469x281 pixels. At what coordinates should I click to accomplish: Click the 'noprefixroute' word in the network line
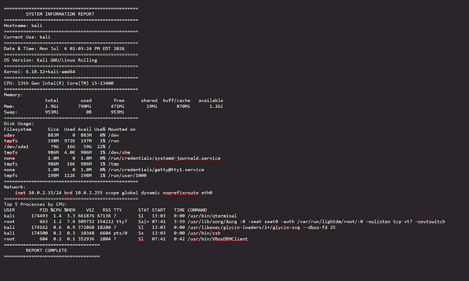(x=181, y=193)
